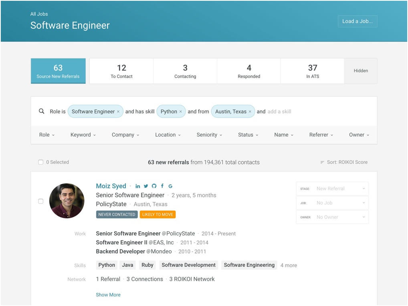Click the Show More link
Image resolution: width=408 pixels, height=306 pixels.
tap(108, 295)
